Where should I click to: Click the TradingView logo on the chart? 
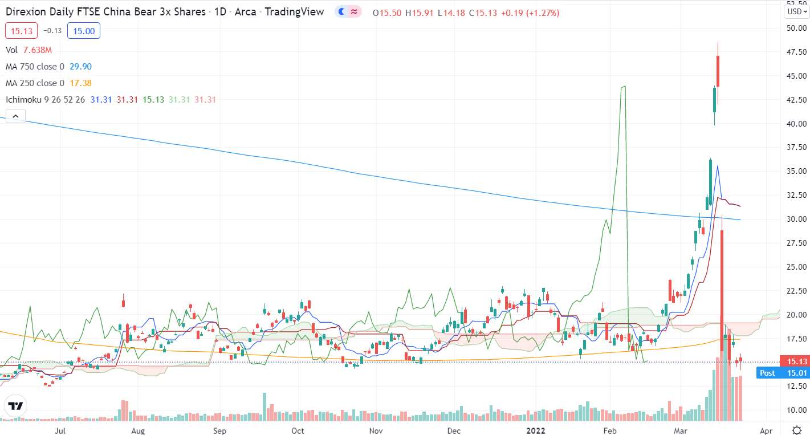pos(15,406)
